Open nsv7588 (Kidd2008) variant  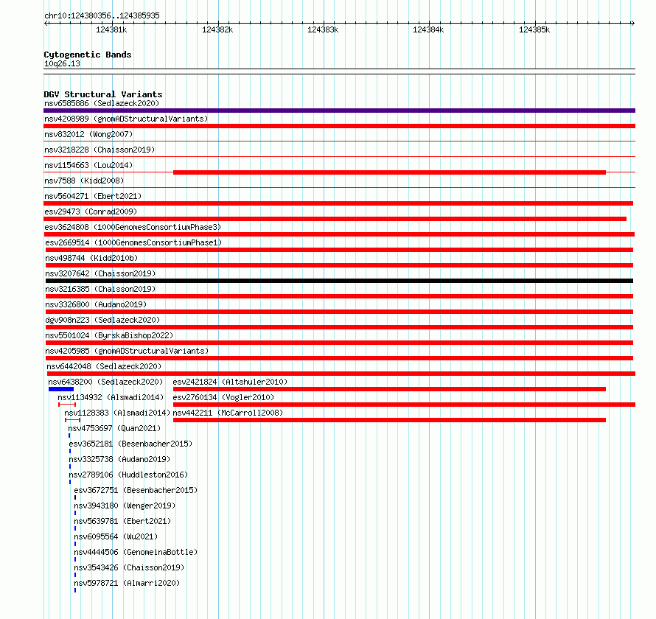click(84, 181)
